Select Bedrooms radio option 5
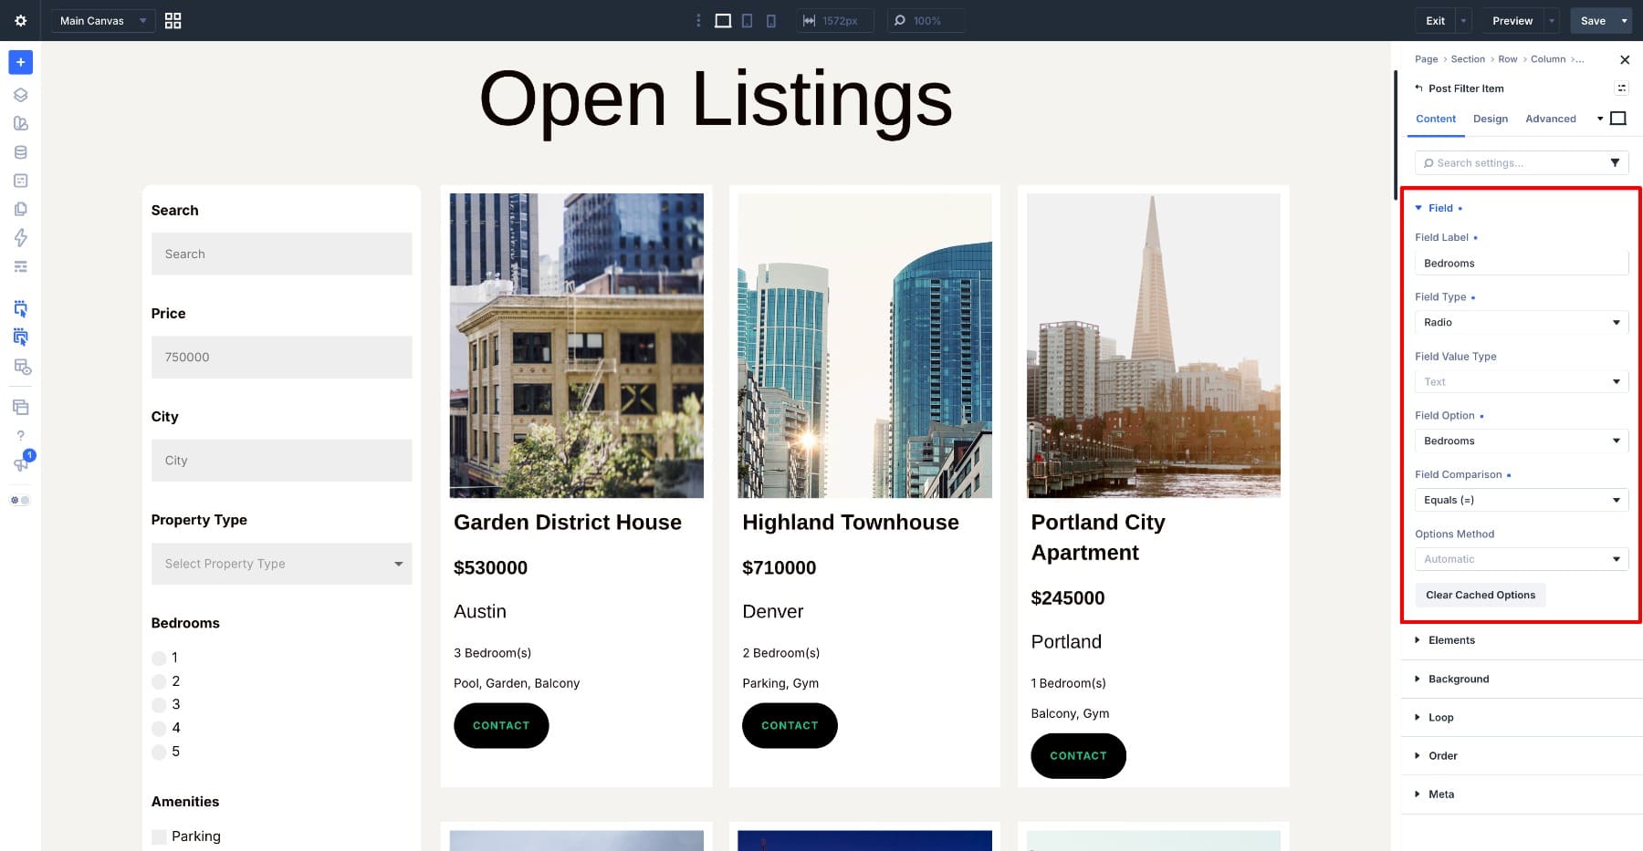This screenshot has height=851, width=1643. tap(159, 752)
